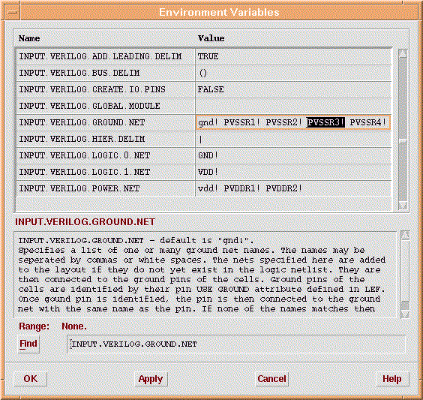Screen dimensions: 423x400
Task: Click the Find button
Action: point(28,344)
